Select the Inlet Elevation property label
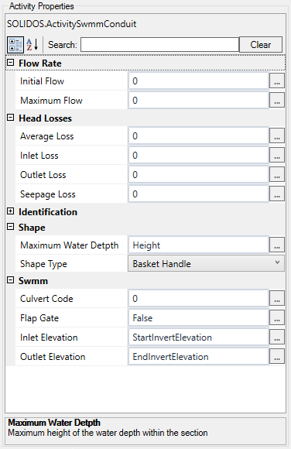 (x=49, y=338)
